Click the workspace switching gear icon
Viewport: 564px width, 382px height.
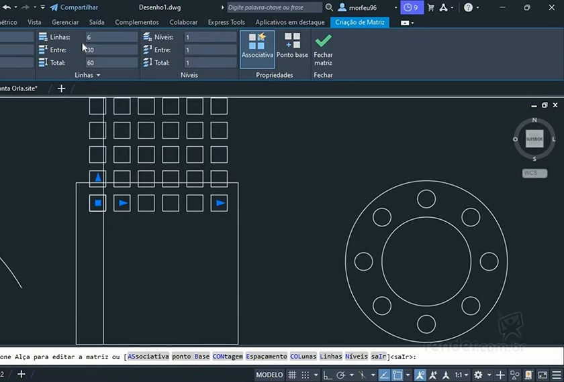(x=478, y=375)
